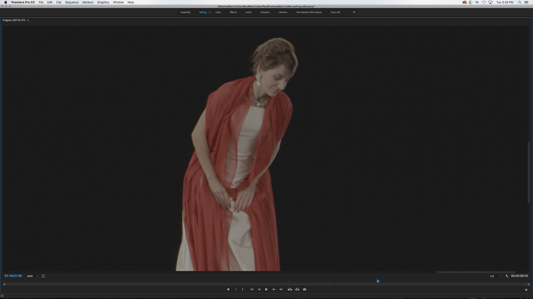Viewport: 533px width, 299px height.
Task: Play the NDF for VFX sequence
Action: (266, 289)
